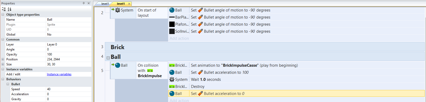The image size is (426, 102).
Task: Pin the Properties panel with pushpin icon
Action: tap(84, 3)
